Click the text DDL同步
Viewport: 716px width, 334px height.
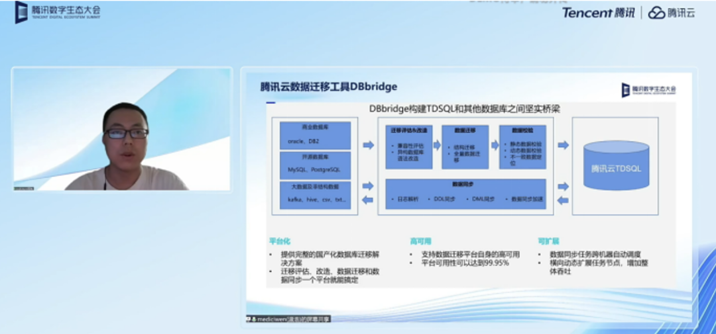(x=444, y=200)
